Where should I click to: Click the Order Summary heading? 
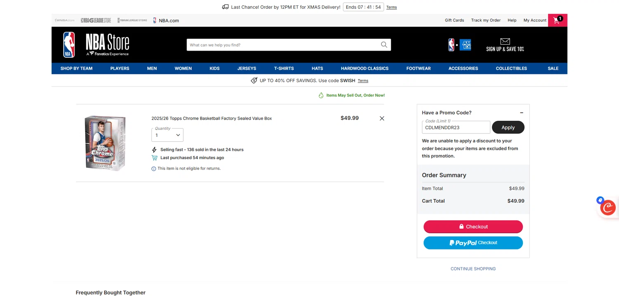(x=444, y=175)
